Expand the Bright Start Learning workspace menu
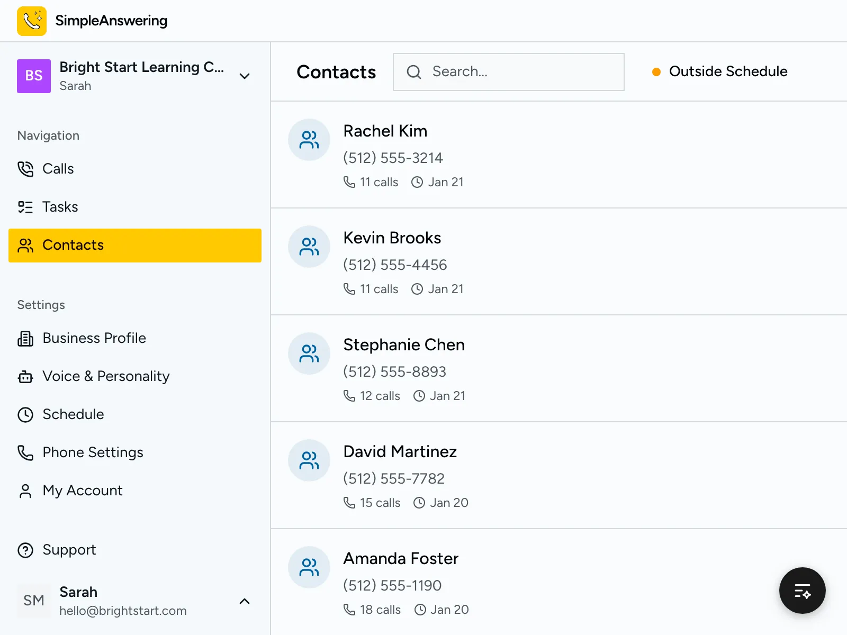 click(x=245, y=76)
